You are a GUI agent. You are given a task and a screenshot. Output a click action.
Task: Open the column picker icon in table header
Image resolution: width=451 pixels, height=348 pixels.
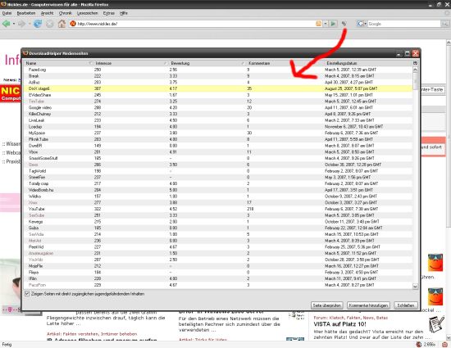click(415, 63)
